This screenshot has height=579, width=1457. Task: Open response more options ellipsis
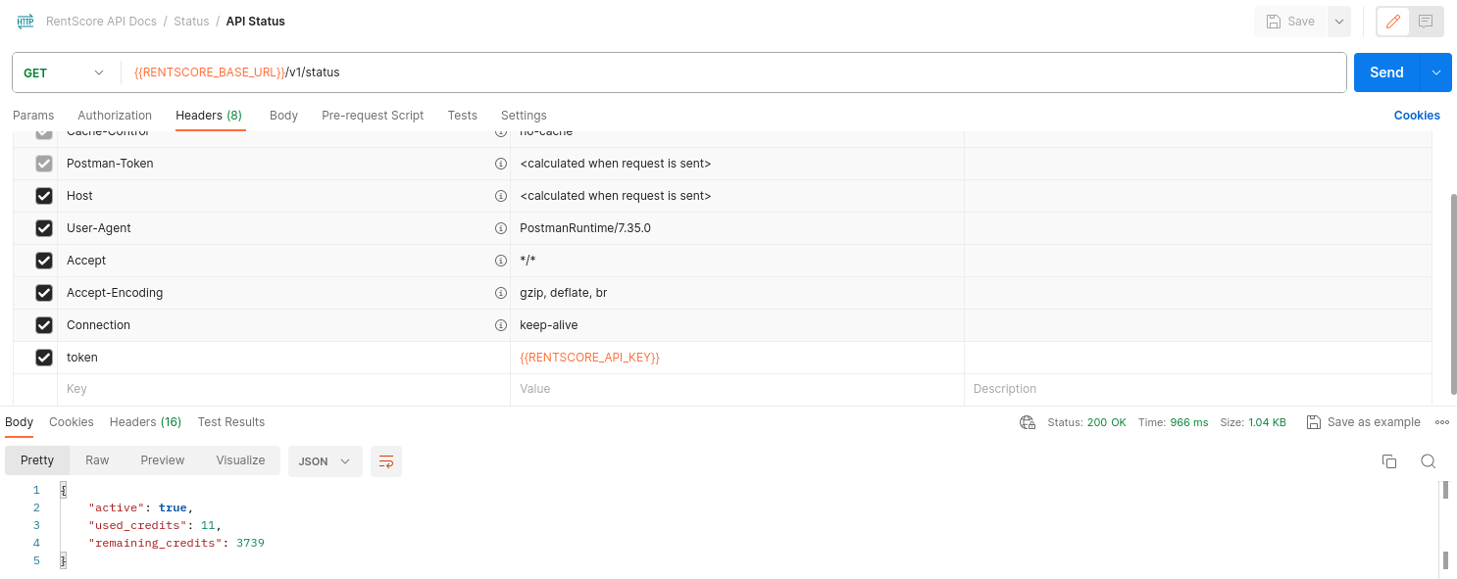[1442, 422]
